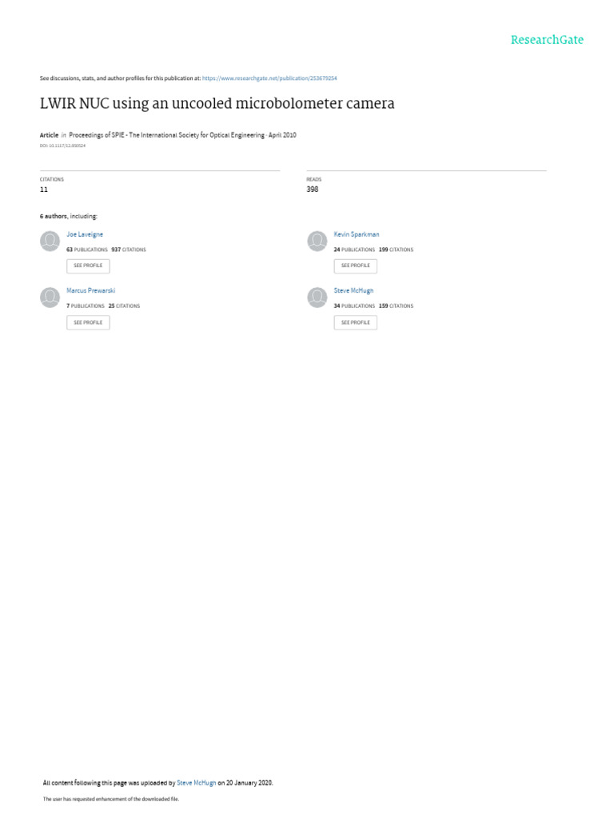The height and width of the screenshot is (819, 614).
Task: Open Joe Laveigne's author name link
Action: (x=85, y=234)
